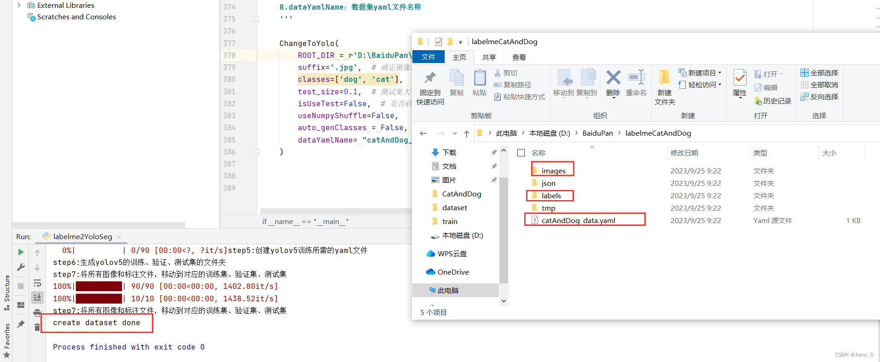Click the 移动到 icon in ribbon
Image resolution: width=880 pixels, height=362 pixels.
[564, 77]
